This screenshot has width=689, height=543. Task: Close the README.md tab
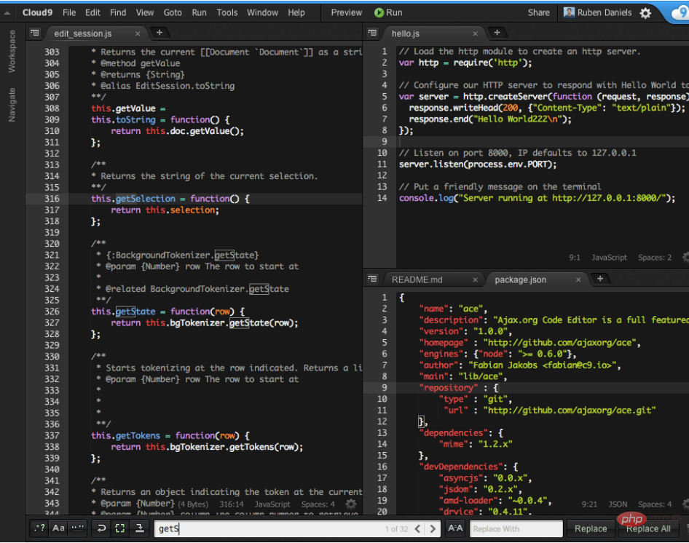click(475, 280)
